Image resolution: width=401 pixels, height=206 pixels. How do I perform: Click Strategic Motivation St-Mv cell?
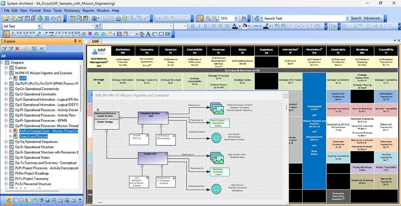(x=123, y=81)
